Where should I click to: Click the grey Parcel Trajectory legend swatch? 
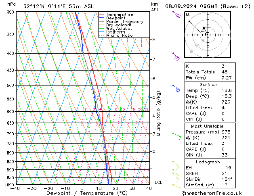coord(101,21)
